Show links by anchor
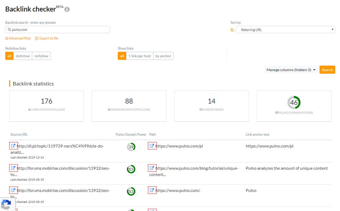340x211 pixels. (163, 56)
